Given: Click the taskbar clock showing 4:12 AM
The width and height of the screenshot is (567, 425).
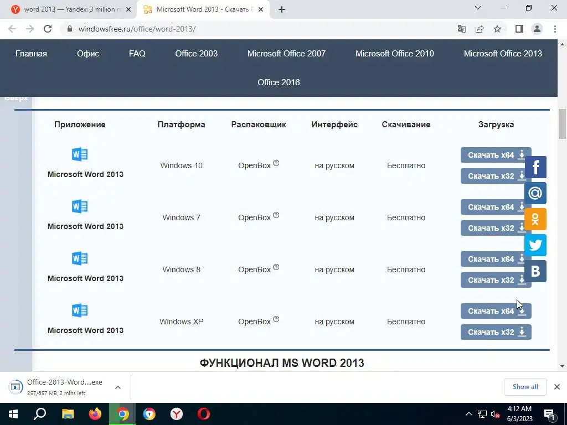Looking at the screenshot, I should coord(519,414).
